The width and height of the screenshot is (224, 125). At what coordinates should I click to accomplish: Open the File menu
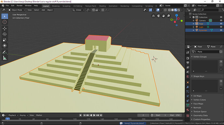pyautogui.click(x=7, y=5)
